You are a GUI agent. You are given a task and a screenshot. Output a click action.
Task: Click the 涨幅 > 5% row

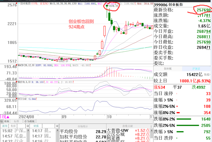point(182,100)
